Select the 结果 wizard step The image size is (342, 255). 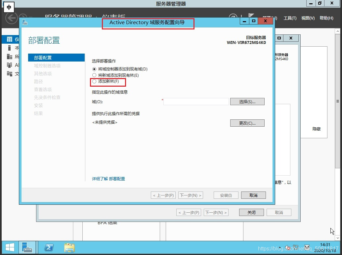point(38,113)
